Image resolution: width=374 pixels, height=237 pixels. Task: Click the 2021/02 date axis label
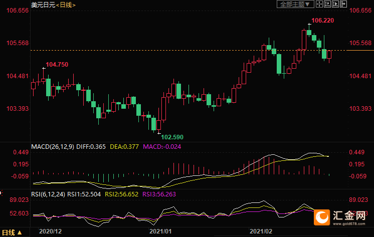pos(261,231)
